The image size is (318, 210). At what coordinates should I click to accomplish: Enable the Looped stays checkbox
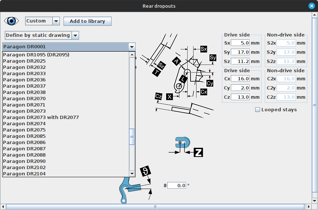pos(257,110)
